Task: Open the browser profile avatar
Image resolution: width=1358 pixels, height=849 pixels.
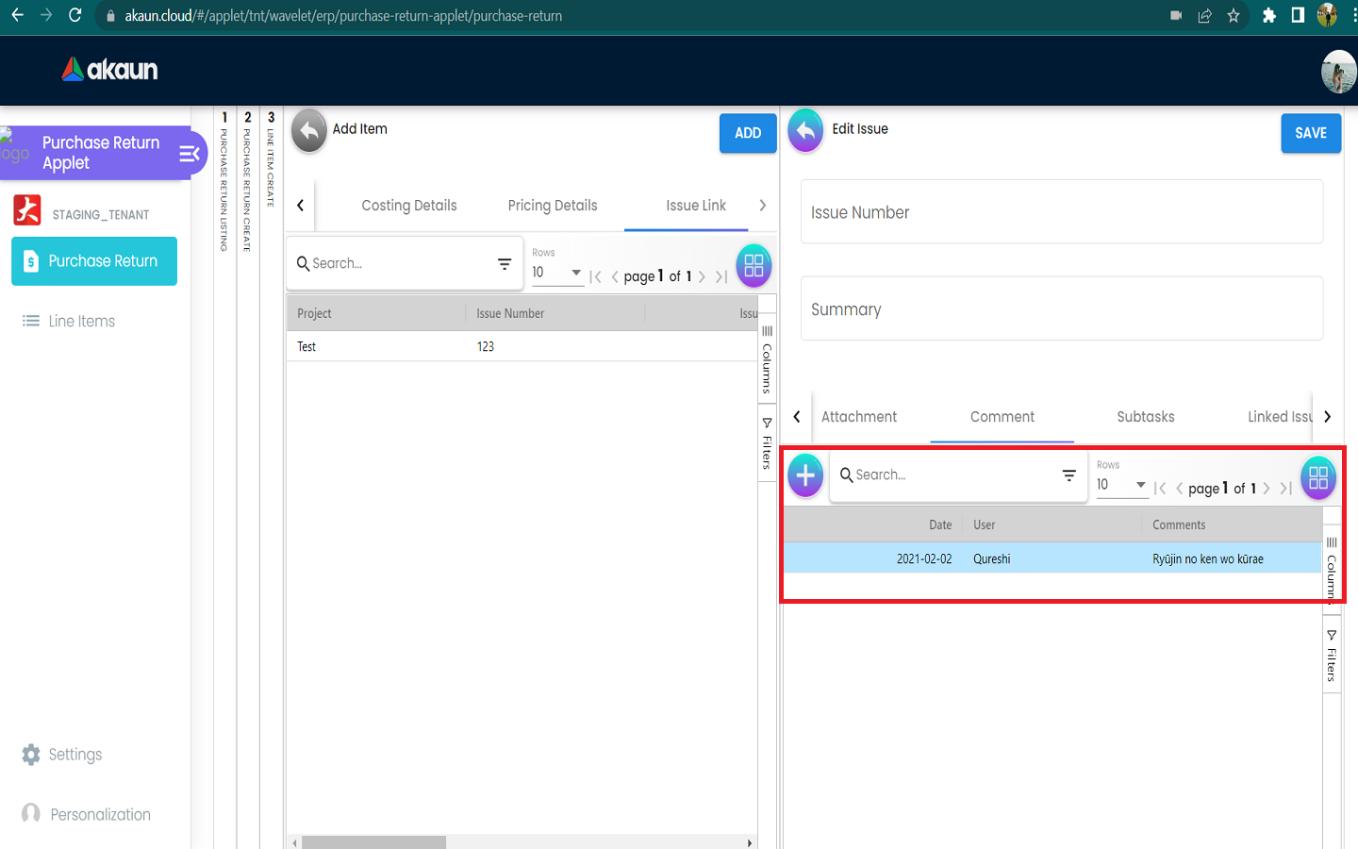Action: [x=1327, y=15]
